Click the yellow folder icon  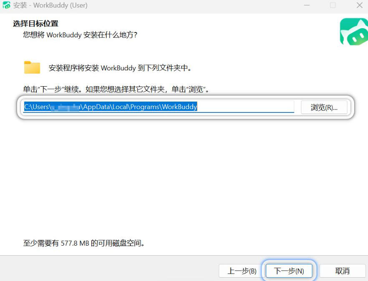(32, 67)
